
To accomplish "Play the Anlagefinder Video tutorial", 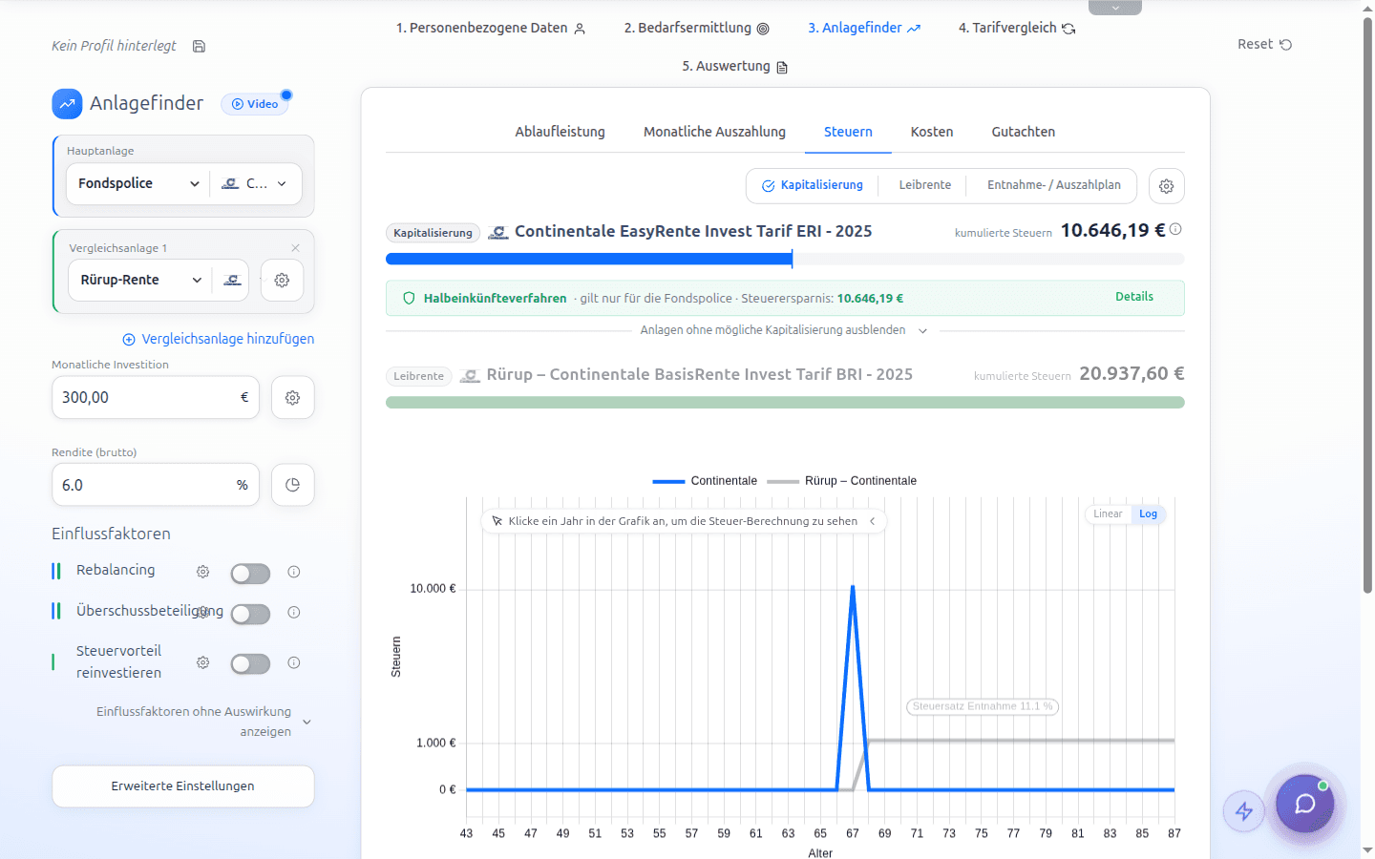I will 255,104.
